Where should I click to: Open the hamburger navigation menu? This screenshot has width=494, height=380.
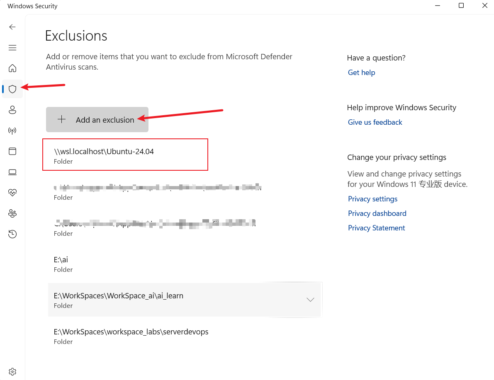[12, 48]
